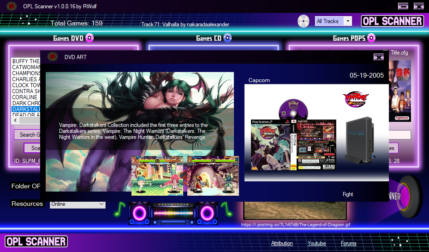Click the pink Games POPS disc icon
This screenshot has height=252, width=429.
(371, 38)
